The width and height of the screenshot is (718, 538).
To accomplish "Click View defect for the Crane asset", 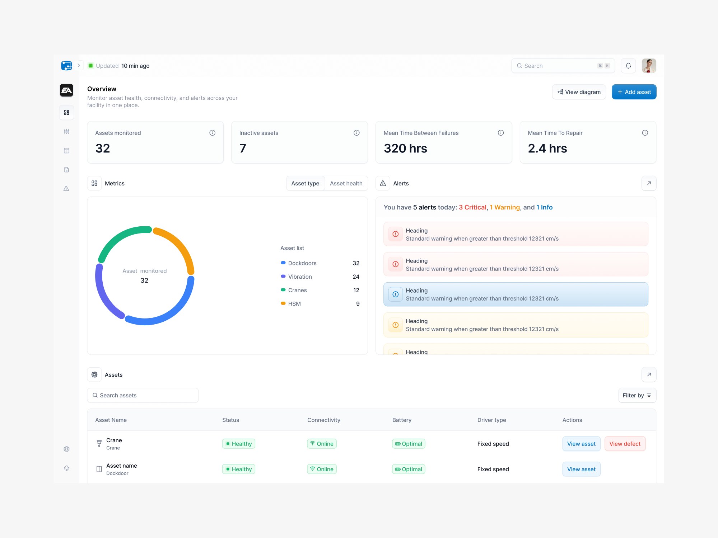I will coord(625,444).
